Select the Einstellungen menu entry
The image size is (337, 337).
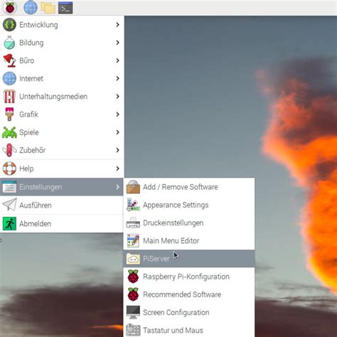click(62, 187)
